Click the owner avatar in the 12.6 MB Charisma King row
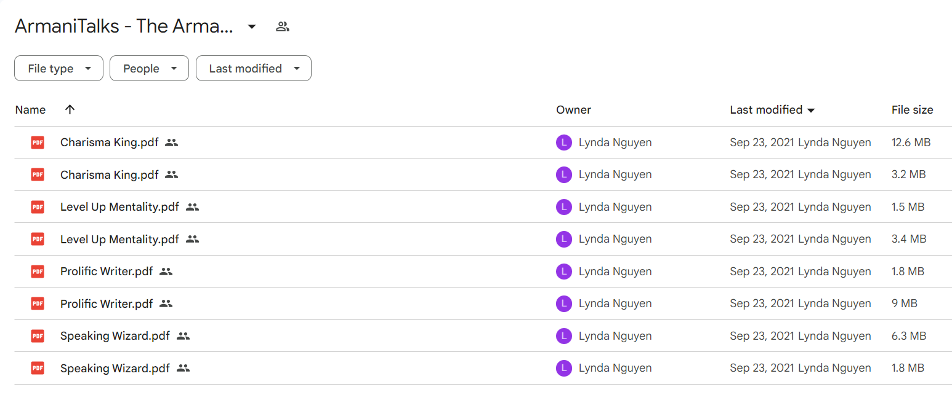The image size is (952, 403). pyautogui.click(x=564, y=143)
